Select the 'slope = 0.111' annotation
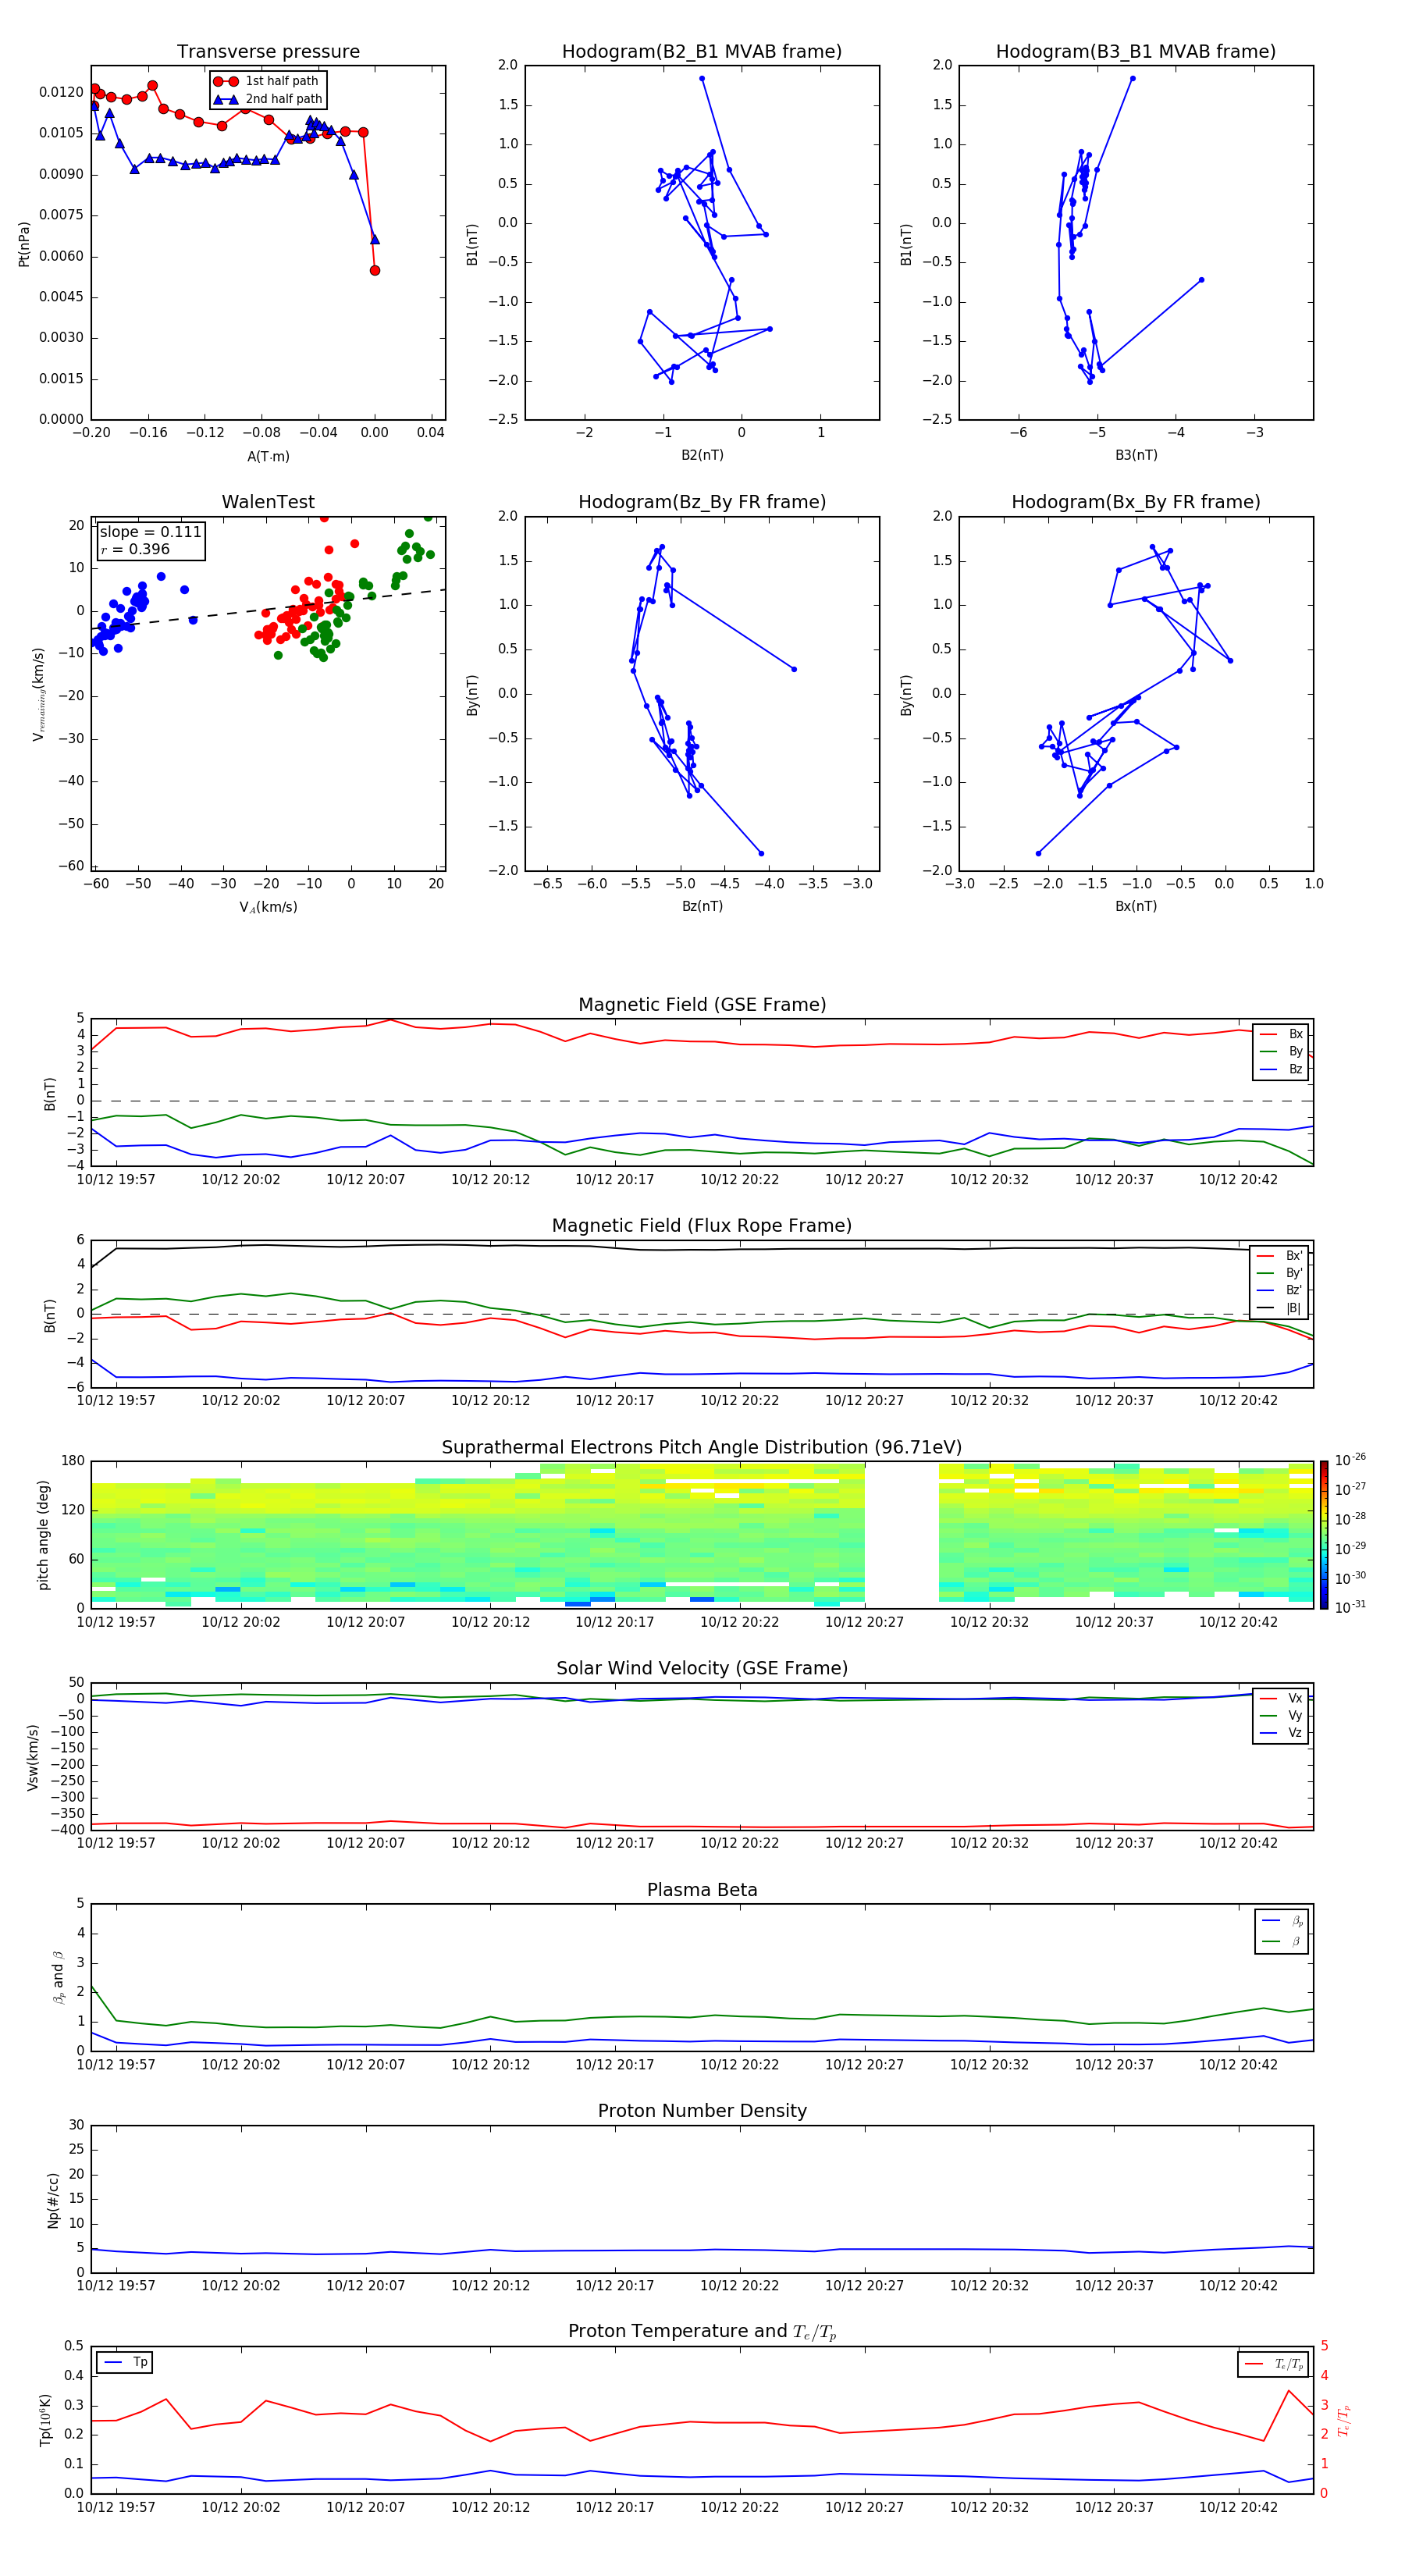Screen dimensions: 1405x2576 click(x=150, y=532)
